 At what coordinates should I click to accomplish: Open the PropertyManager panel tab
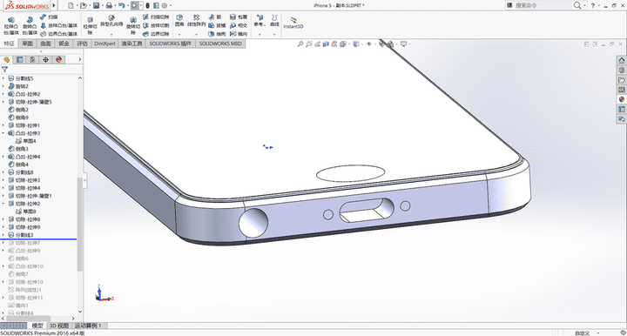(x=19, y=59)
